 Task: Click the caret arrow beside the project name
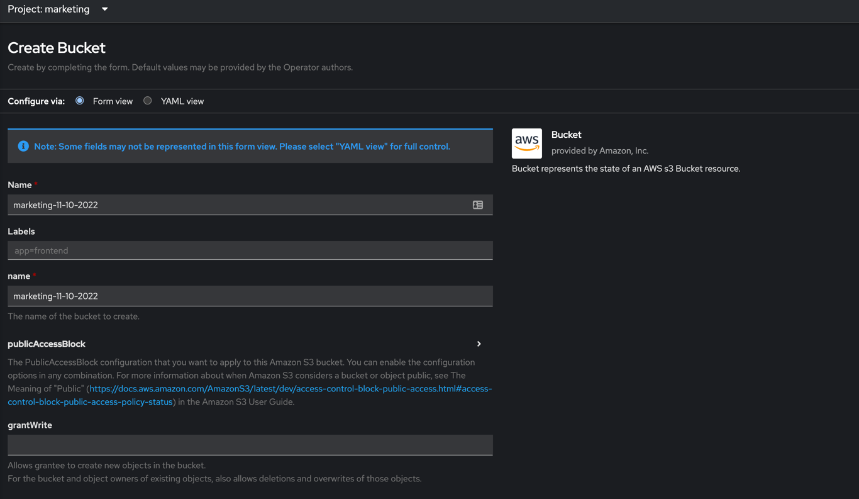pyautogui.click(x=105, y=9)
